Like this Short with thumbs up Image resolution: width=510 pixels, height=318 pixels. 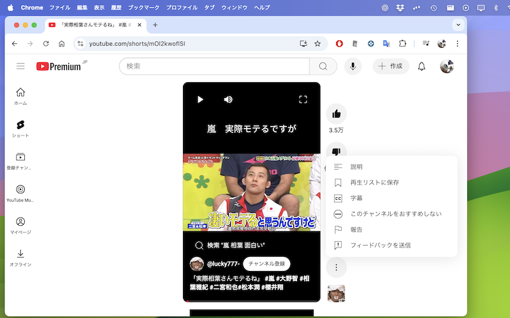click(x=337, y=114)
